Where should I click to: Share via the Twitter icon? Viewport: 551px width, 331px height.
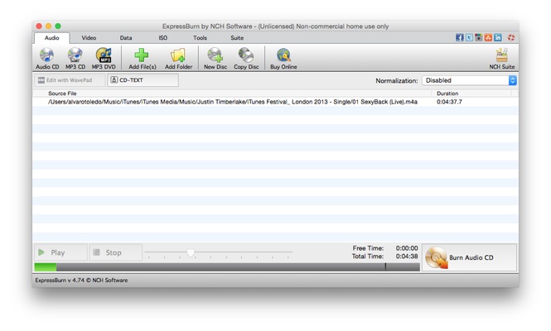coord(469,37)
